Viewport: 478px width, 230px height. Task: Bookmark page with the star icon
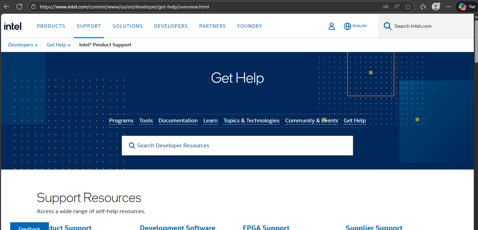coord(408,7)
